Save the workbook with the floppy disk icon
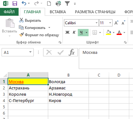Screen dimensions: 133x119 click(x=15, y=3)
